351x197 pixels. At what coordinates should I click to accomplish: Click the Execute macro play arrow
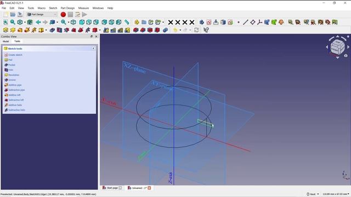(x=84, y=15)
